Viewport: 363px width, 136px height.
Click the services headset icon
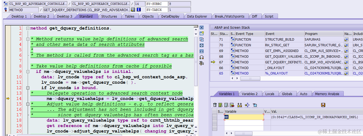[202, 57]
